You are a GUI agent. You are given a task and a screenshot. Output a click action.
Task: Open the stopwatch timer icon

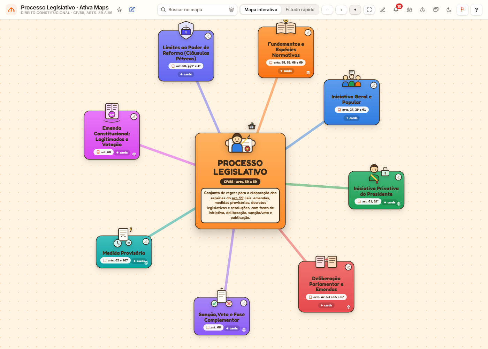click(422, 10)
